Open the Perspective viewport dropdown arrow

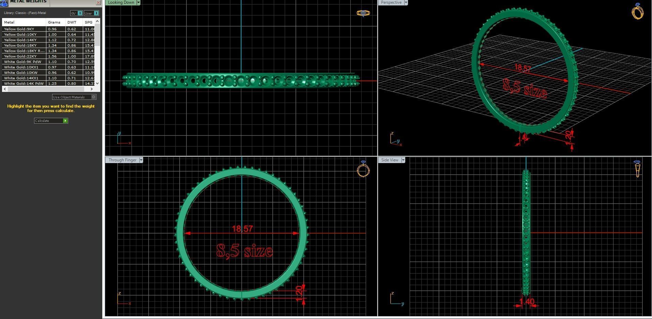tap(406, 2)
